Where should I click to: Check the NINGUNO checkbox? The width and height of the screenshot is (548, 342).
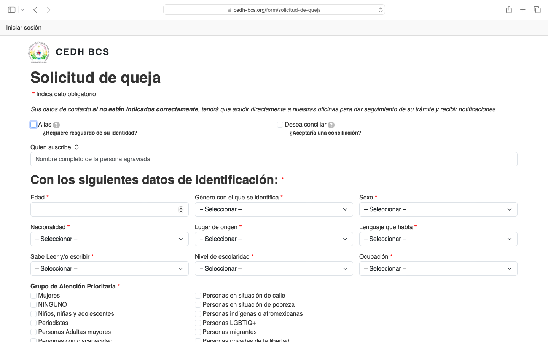coord(33,305)
